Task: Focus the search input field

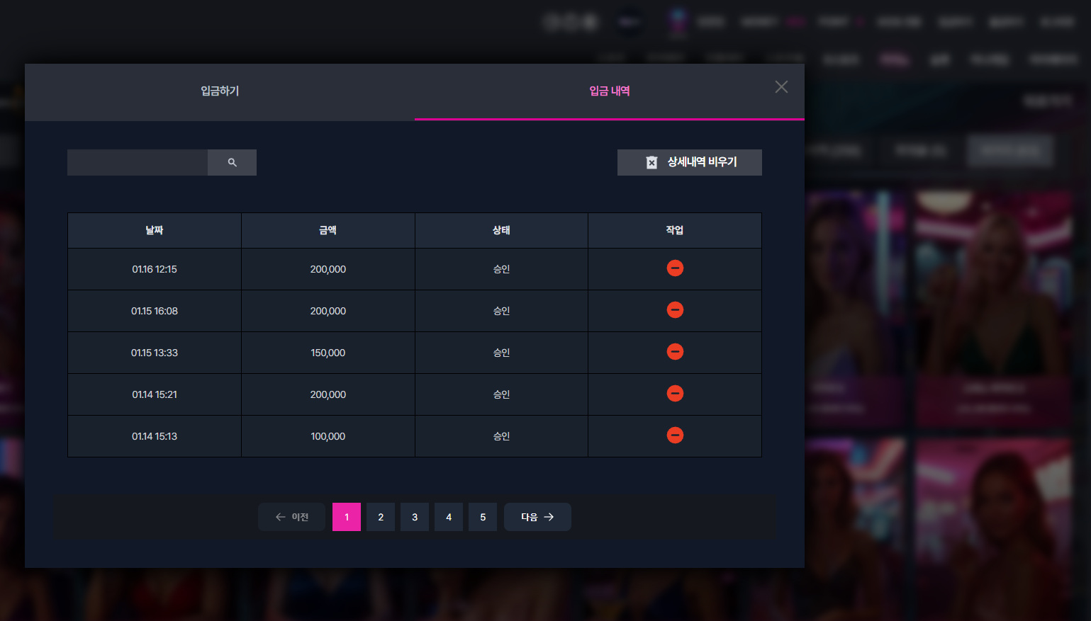Action: (x=138, y=162)
